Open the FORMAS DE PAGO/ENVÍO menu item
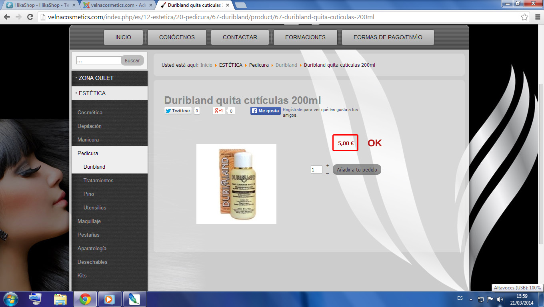 388,37
